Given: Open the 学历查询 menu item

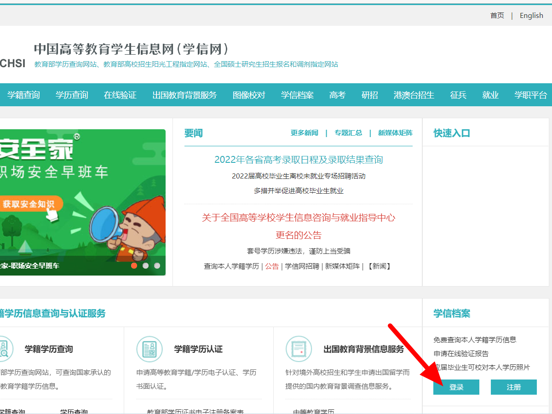Looking at the screenshot, I should [x=72, y=95].
